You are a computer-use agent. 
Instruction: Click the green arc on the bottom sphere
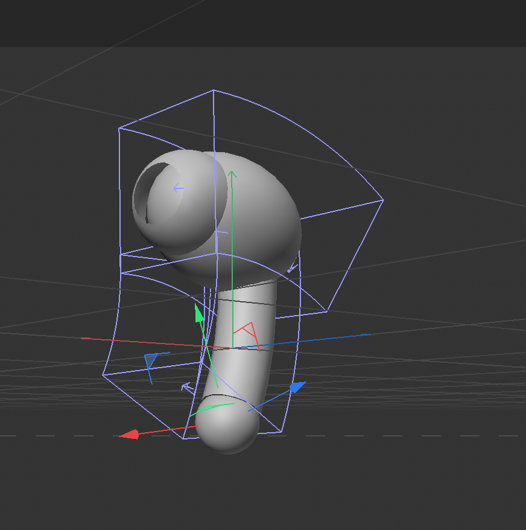click(211, 407)
